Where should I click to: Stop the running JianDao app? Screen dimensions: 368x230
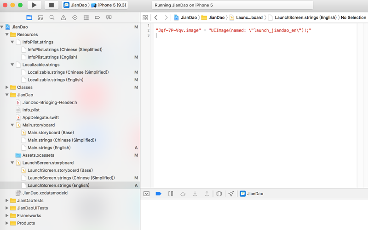coord(52,5)
